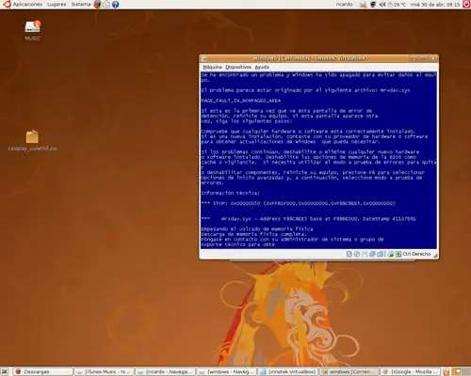Open the Máquina menu in VirtualBox

coord(212,67)
